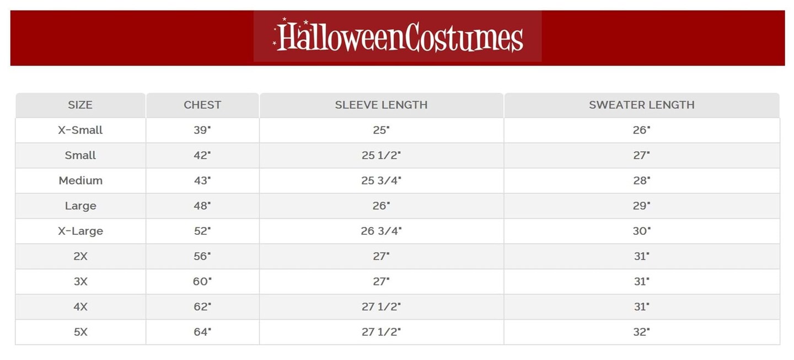Click the HalloweenCostumes logo
The image size is (794, 360).
pos(398,37)
